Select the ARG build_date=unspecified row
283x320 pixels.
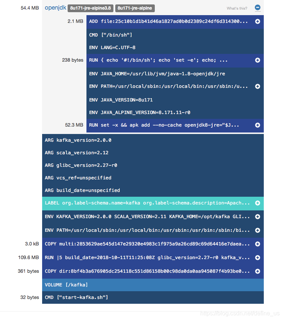coord(153,190)
